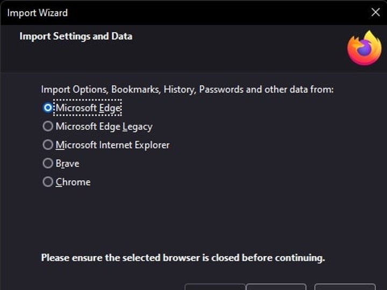Screen dimensions: 387x290
Task: Click the "Brave" option text label
Action: click(x=67, y=164)
